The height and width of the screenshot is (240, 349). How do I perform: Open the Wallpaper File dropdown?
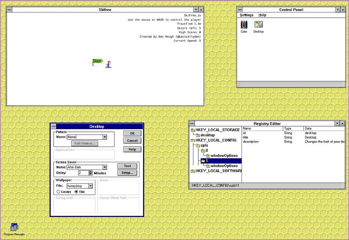(90, 186)
